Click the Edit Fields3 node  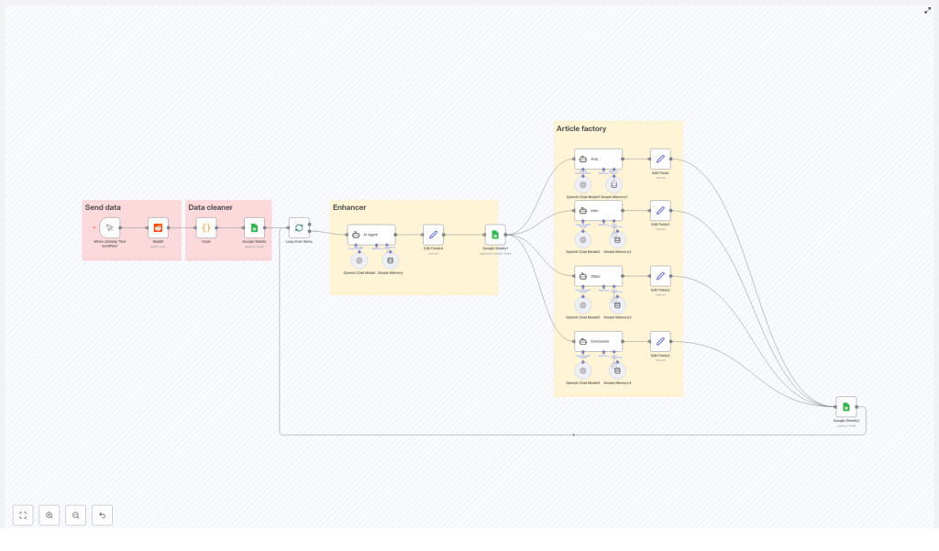click(660, 341)
